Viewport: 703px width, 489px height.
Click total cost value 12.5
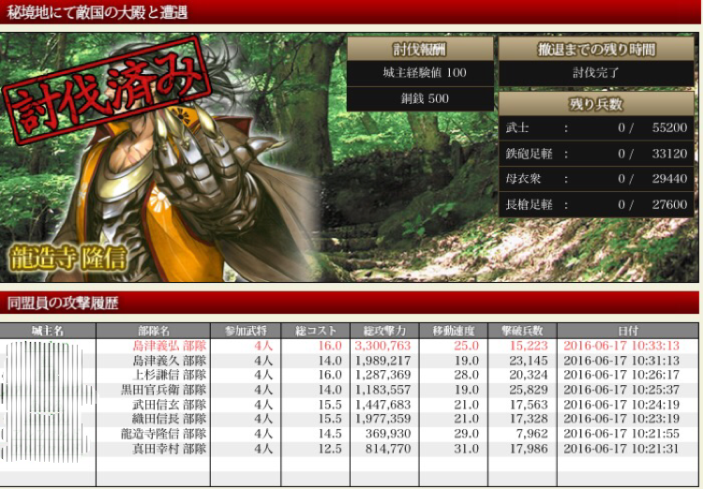point(330,448)
